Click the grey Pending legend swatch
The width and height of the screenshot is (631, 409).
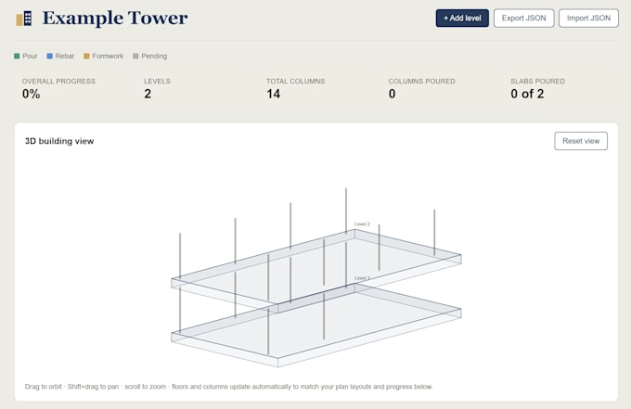135,56
